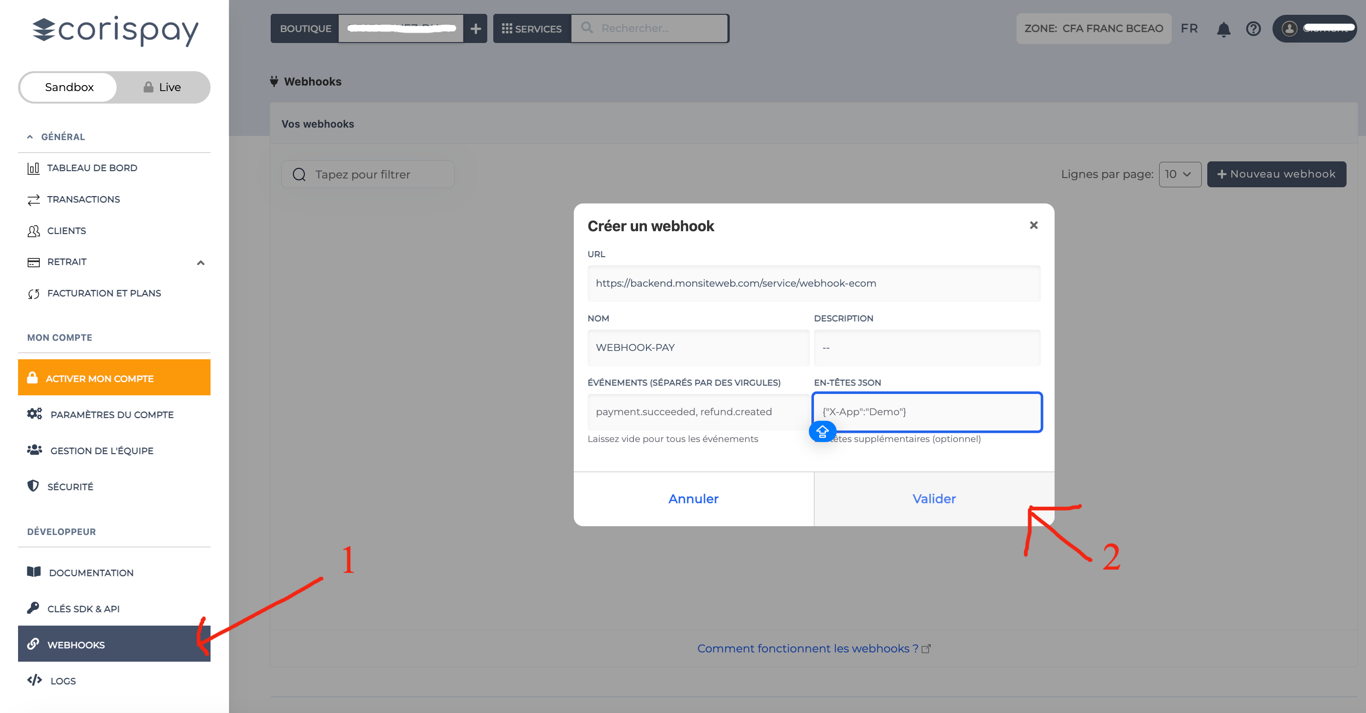Open the FR language selector
This screenshot has height=713, width=1366.
click(x=1189, y=29)
